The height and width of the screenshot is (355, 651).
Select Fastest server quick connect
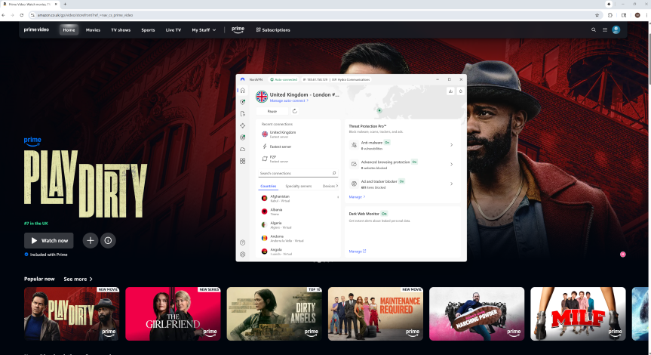click(297, 147)
